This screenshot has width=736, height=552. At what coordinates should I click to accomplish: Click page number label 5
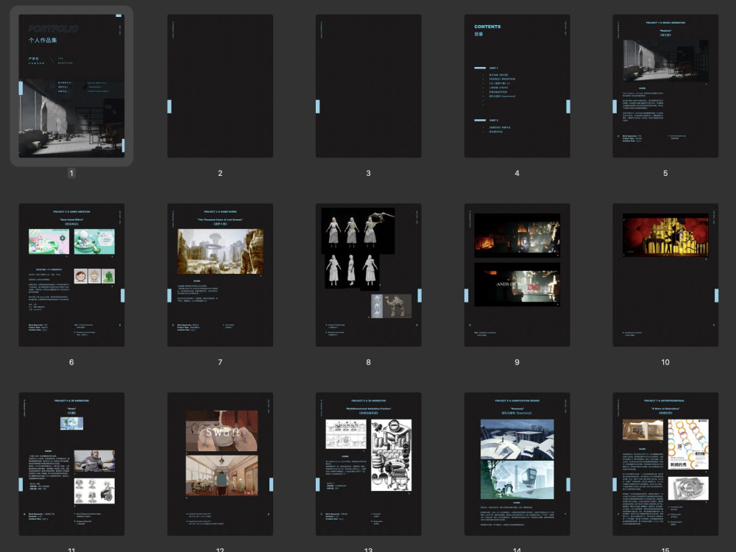pos(665,173)
